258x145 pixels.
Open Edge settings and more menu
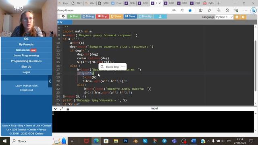pyautogui.click(x=245, y=10)
